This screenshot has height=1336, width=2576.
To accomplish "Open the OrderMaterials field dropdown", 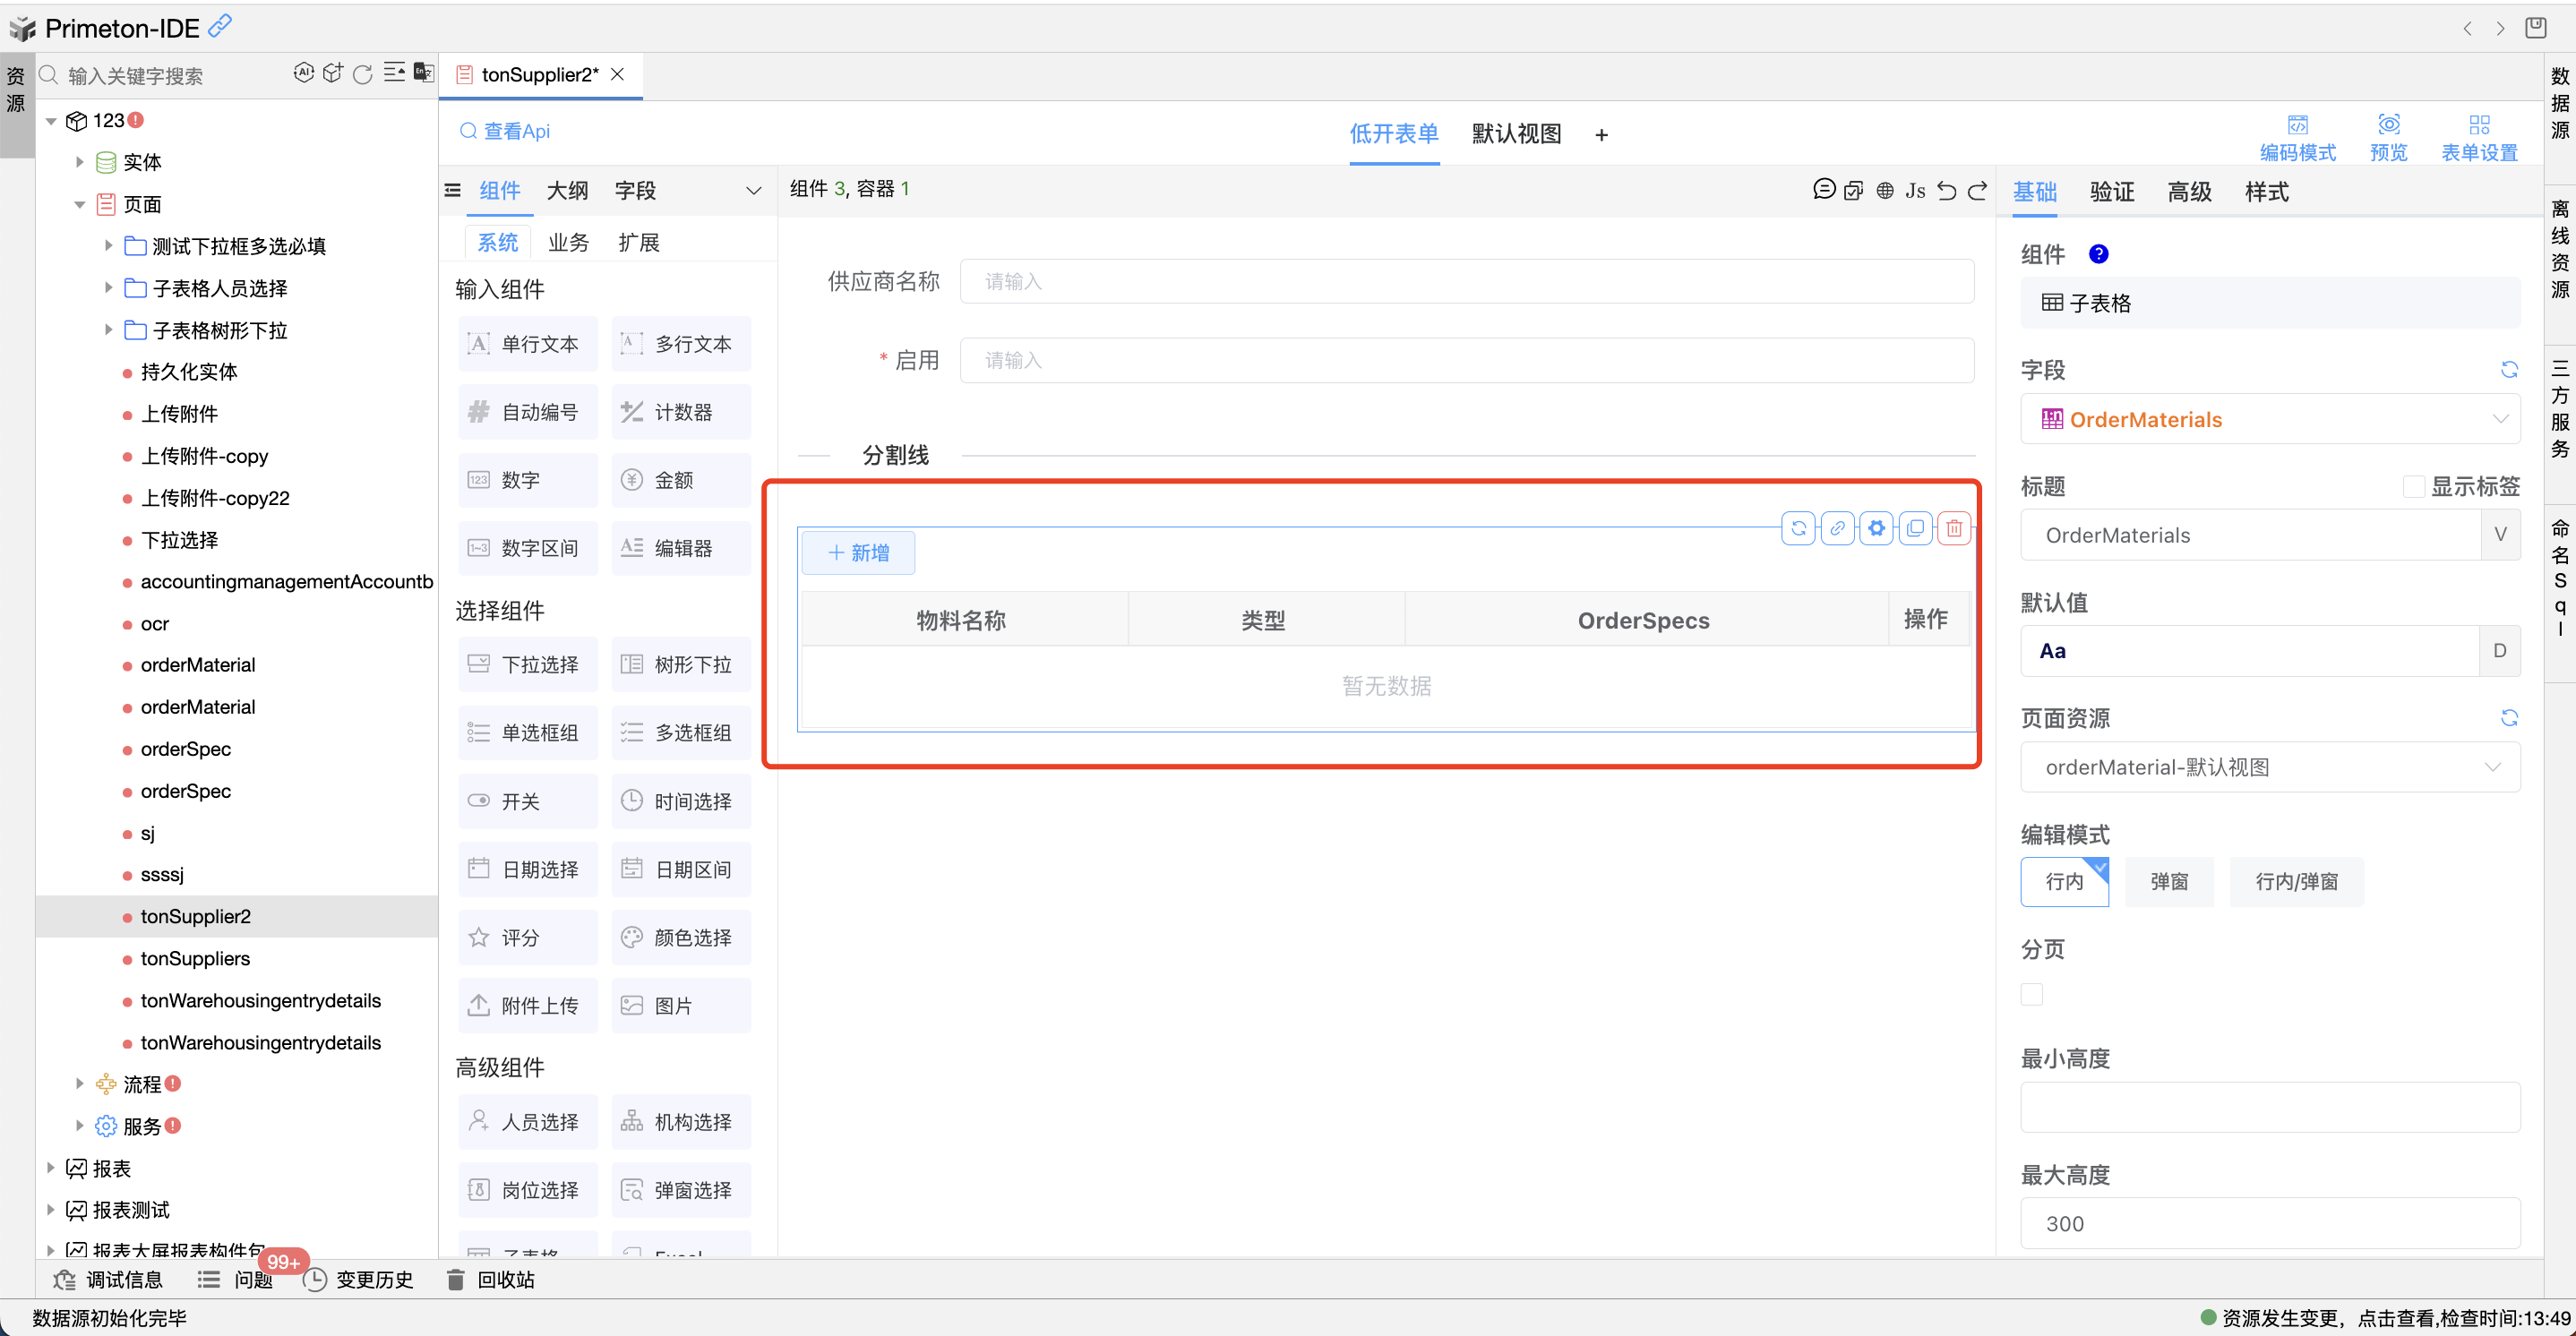I will tap(2269, 419).
